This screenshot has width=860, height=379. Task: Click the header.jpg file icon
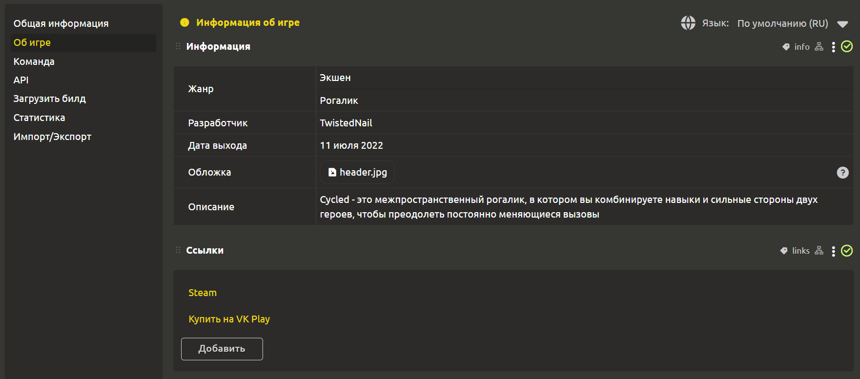pos(332,172)
